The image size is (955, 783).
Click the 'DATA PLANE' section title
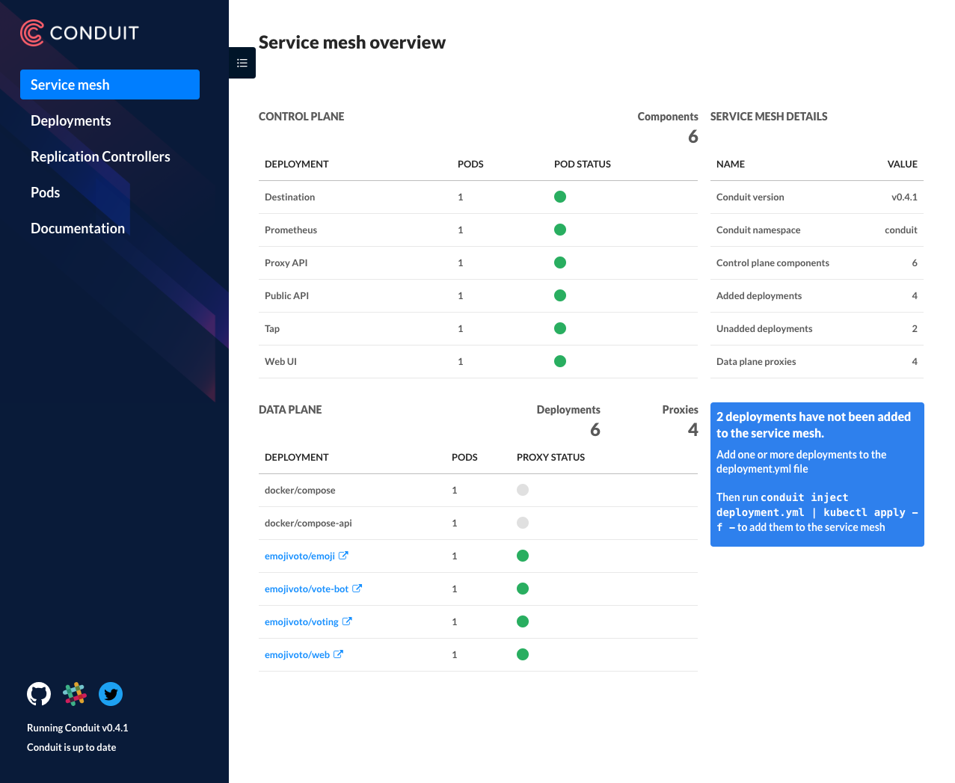point(290,409)
